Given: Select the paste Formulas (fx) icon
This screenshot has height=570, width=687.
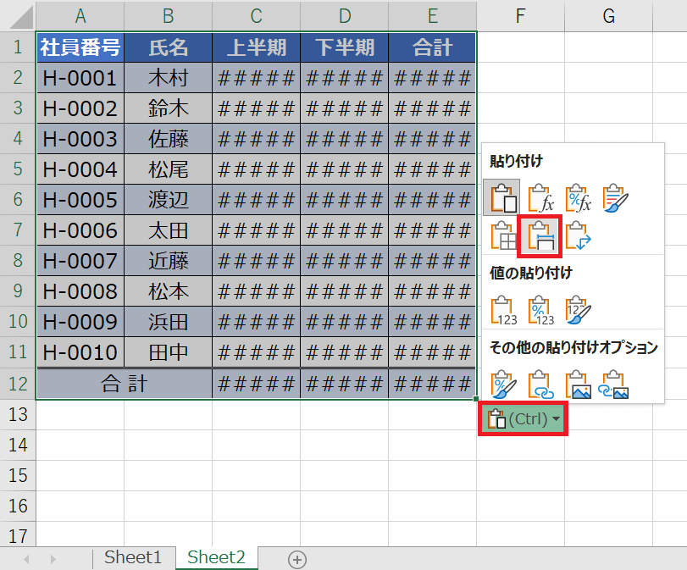Looking at the screenshot, I should [x=540, y=197].
